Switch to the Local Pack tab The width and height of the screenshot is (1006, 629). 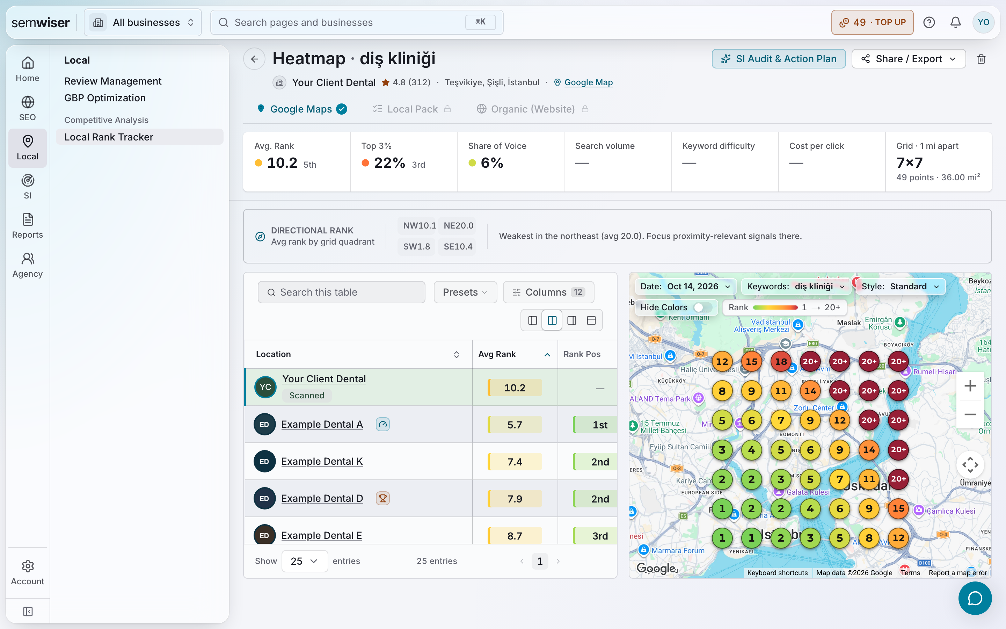[412, 109]
